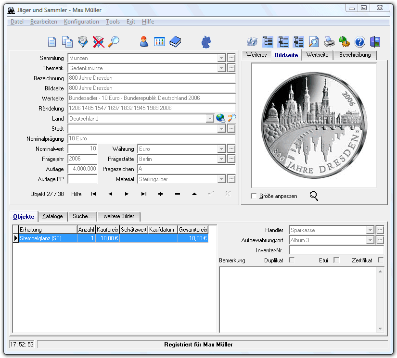Open the Sammlung dropdown
The image size is (397, 358).
221,58
